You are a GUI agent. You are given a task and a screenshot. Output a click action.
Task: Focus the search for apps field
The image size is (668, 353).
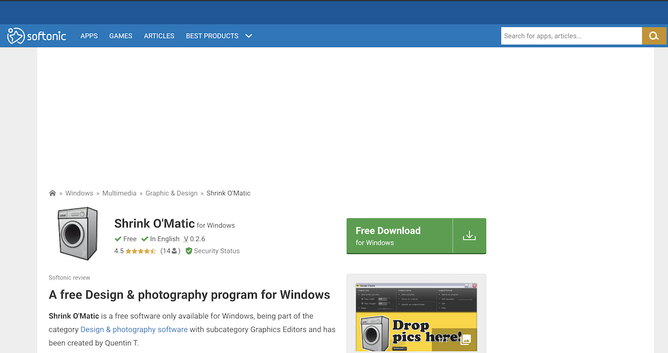[x=571, y=36]
